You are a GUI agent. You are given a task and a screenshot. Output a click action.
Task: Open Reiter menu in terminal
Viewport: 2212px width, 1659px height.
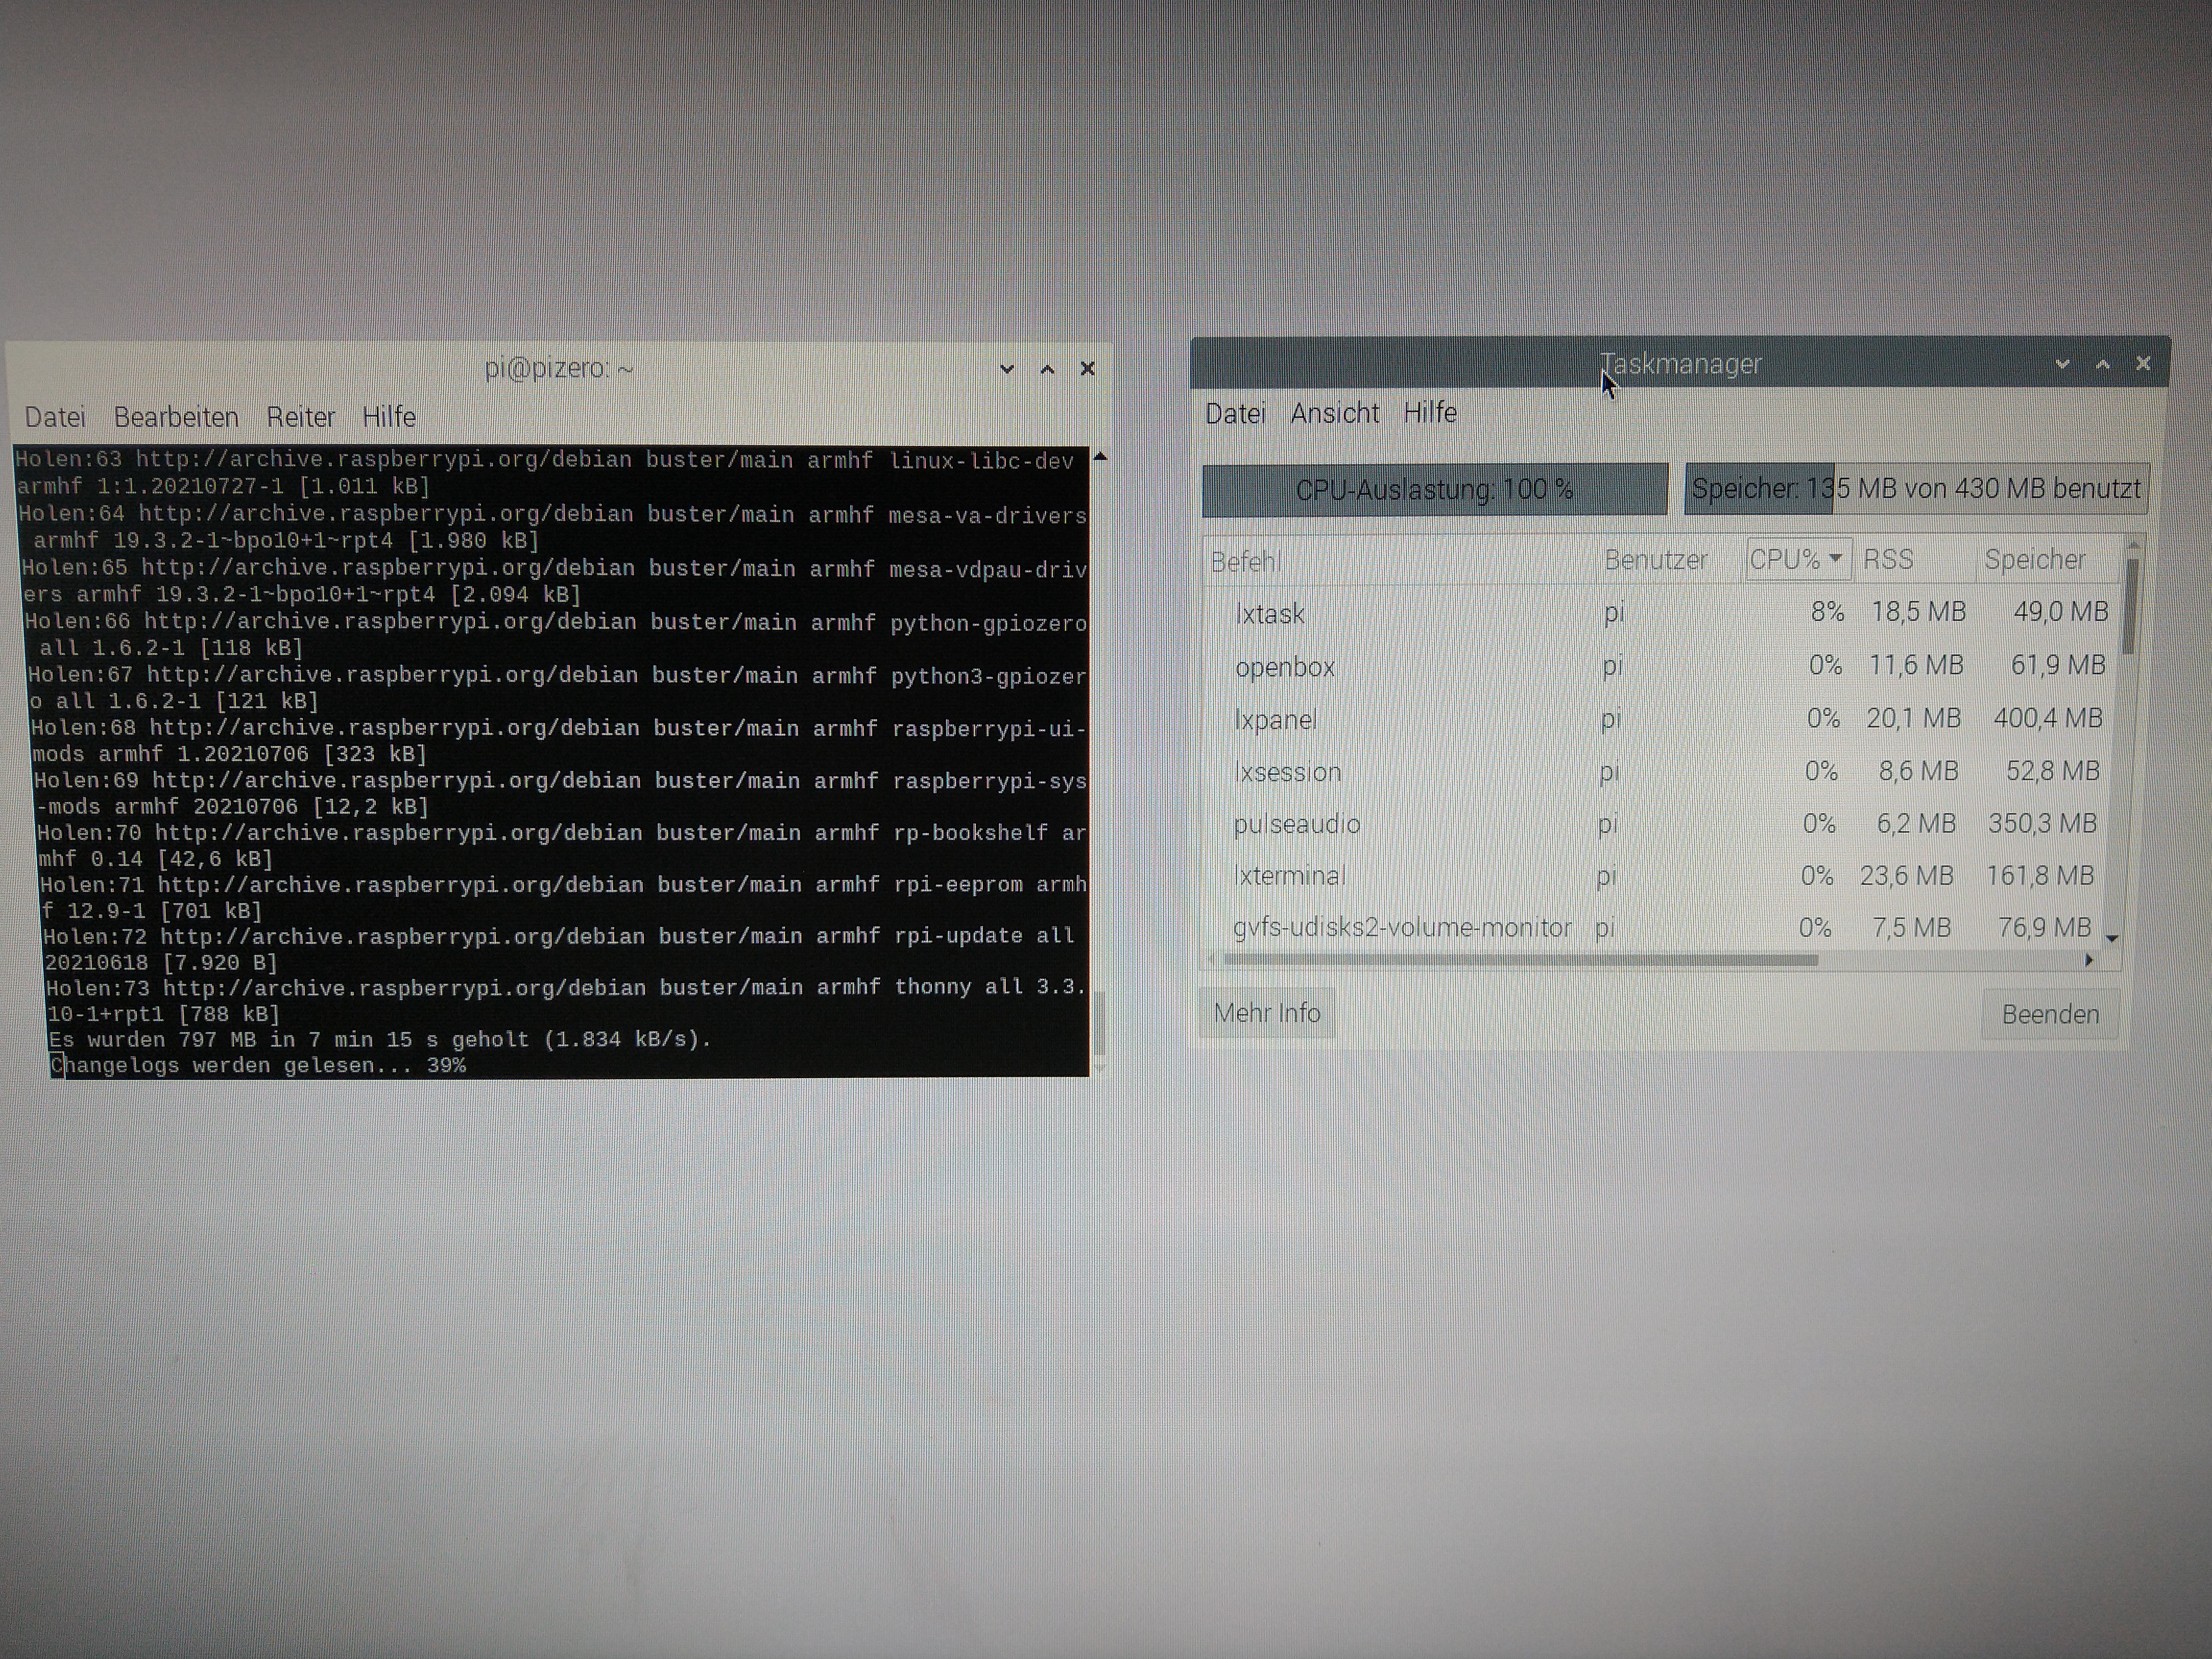click(300, 417)
